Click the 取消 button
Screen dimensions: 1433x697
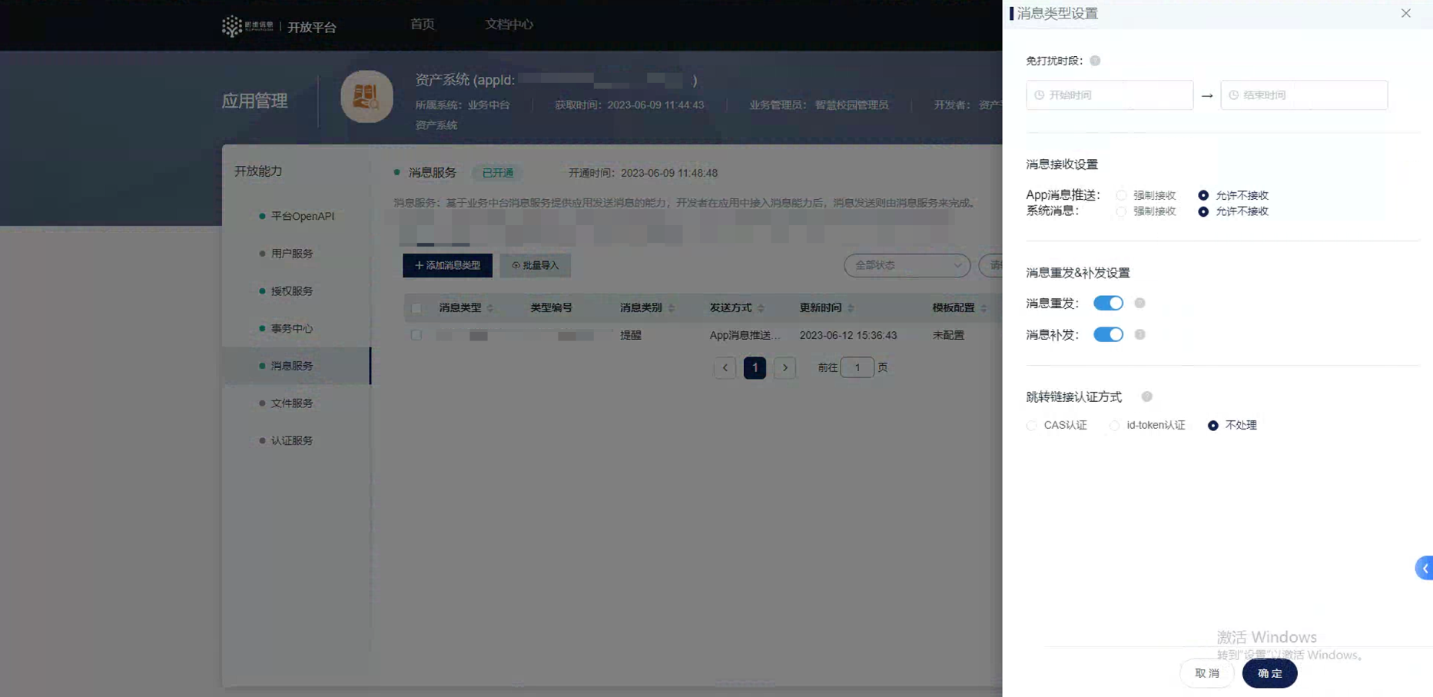1207,673
